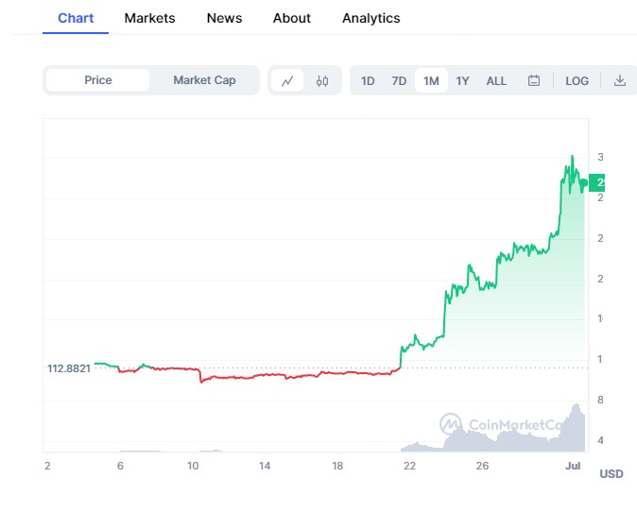Click the green current price tag
This screenshot has width=637, height=512.
pyautogui.click(x=597, y=183)
